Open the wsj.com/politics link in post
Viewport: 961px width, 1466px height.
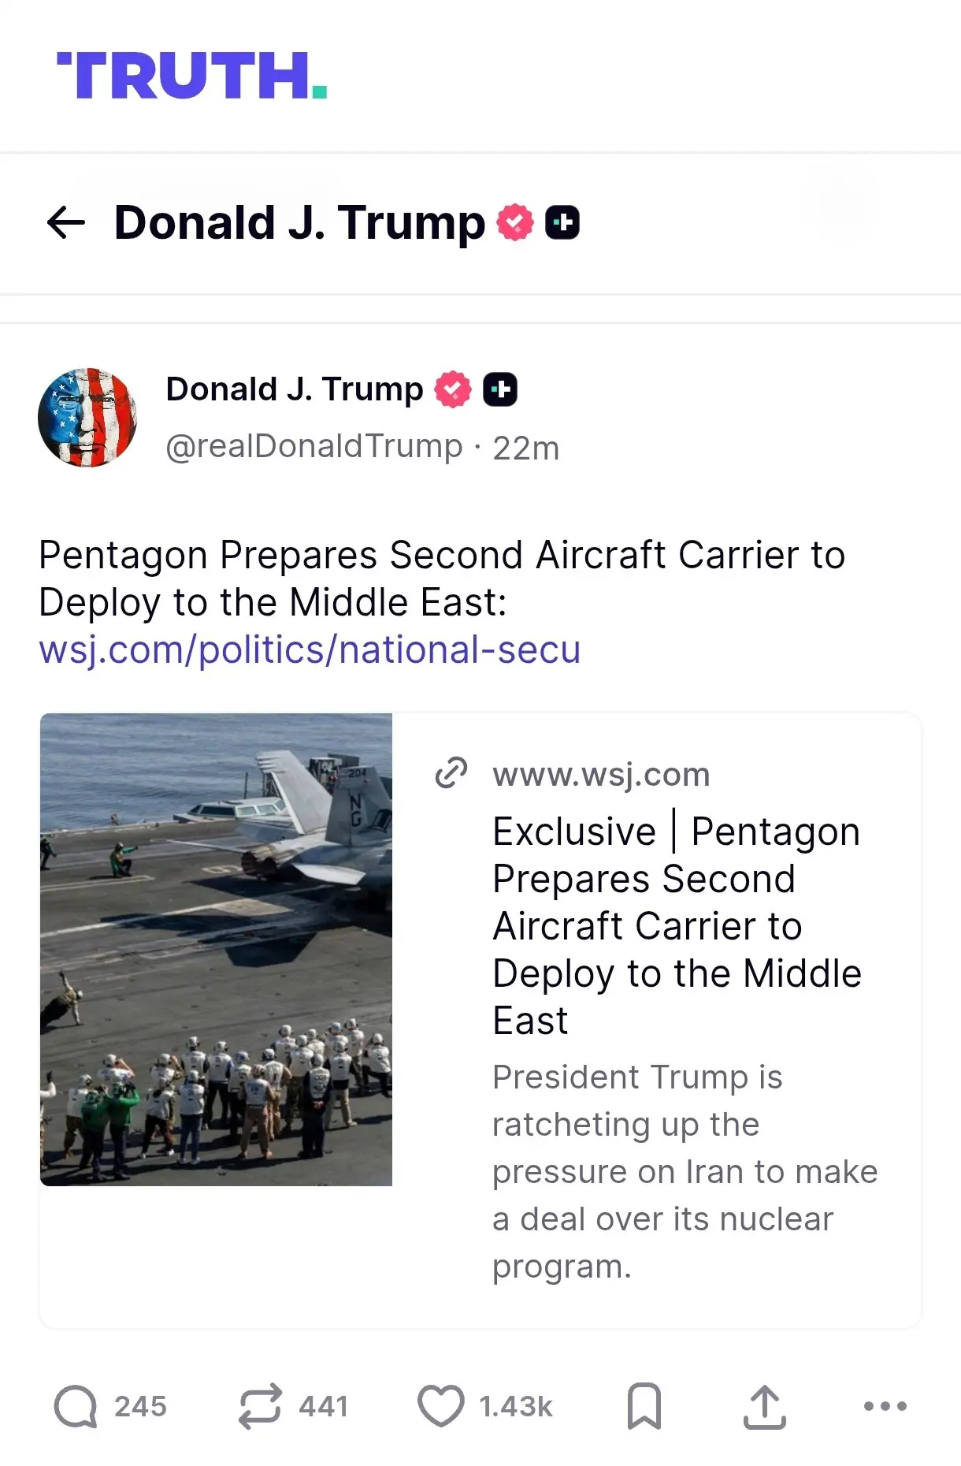310,650
